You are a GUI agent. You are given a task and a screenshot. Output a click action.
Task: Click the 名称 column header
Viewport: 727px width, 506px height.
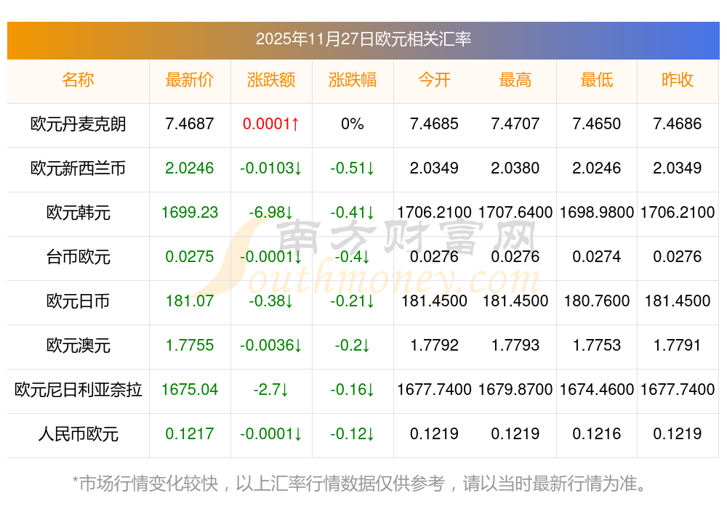click(78, 80)
